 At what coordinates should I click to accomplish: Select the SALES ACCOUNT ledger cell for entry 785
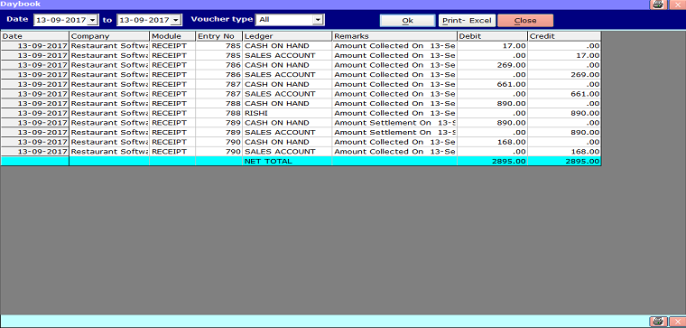(x=287, y=55)
